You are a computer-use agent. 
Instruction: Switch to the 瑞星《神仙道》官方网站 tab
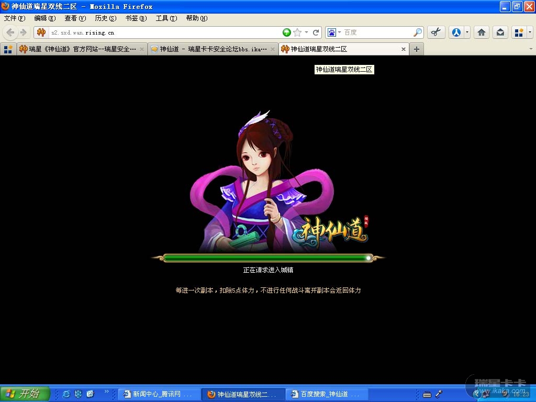(82, 49)
